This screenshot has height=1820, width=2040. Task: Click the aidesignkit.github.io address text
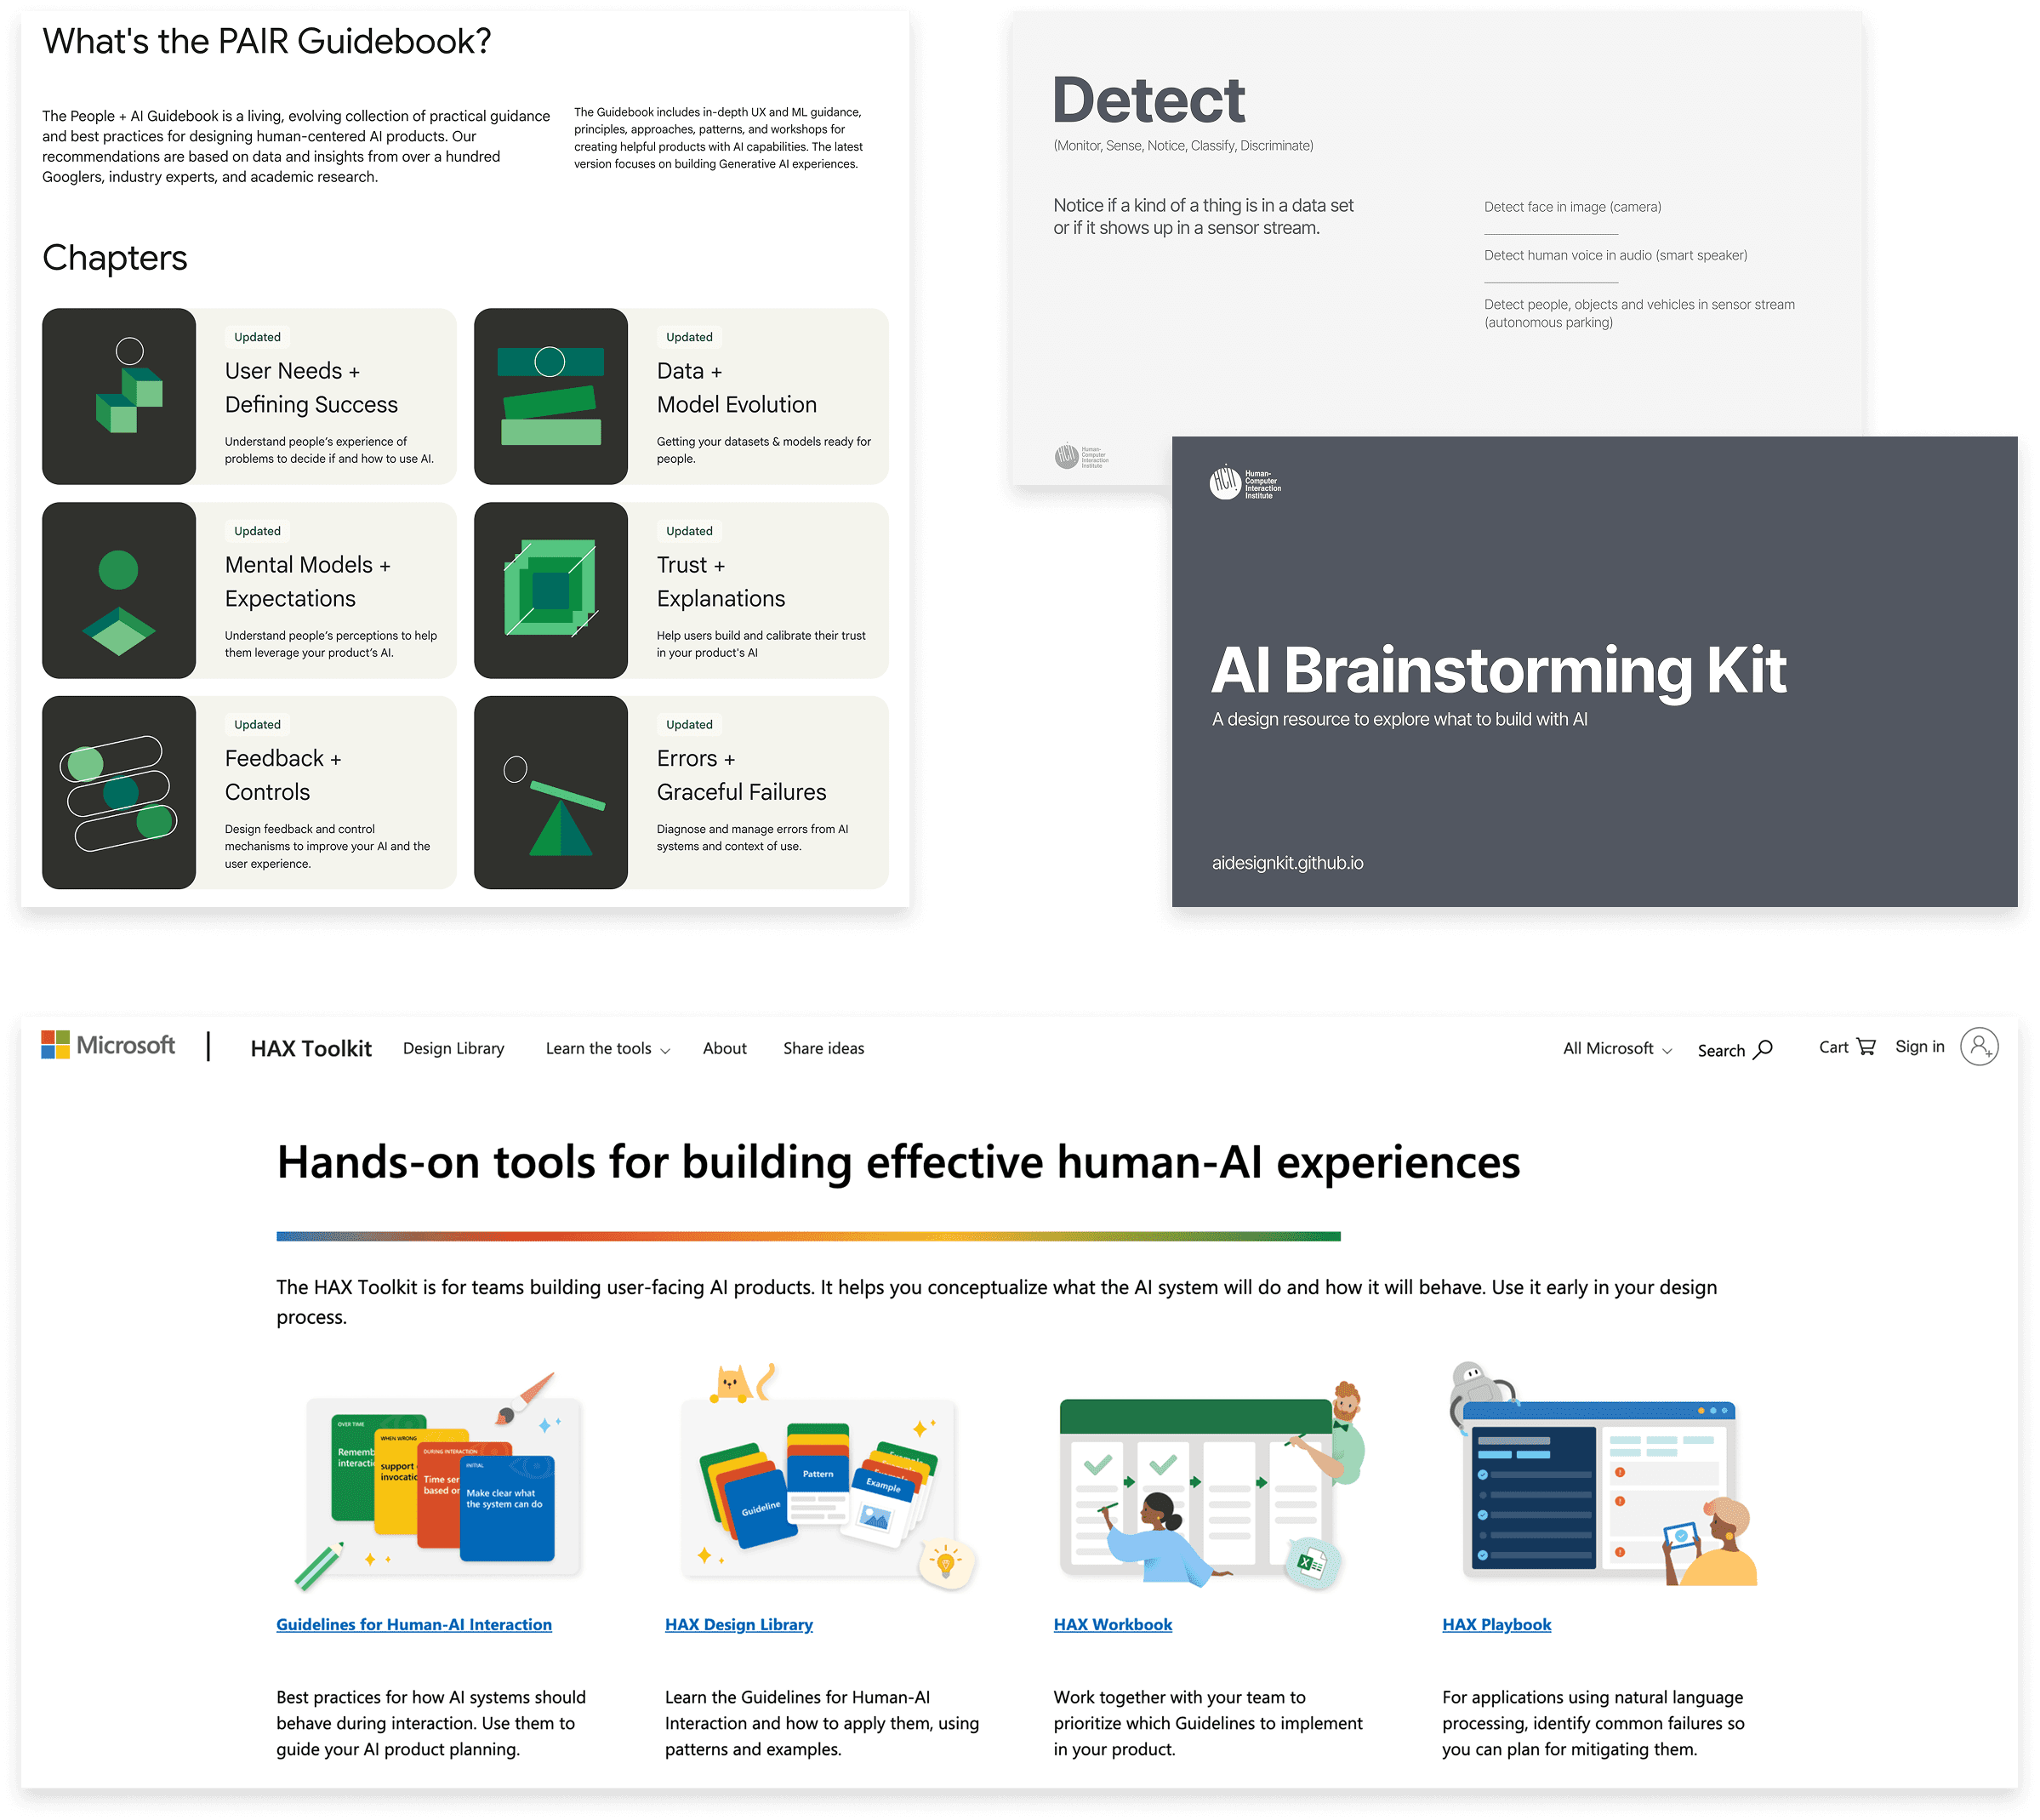1287,863
